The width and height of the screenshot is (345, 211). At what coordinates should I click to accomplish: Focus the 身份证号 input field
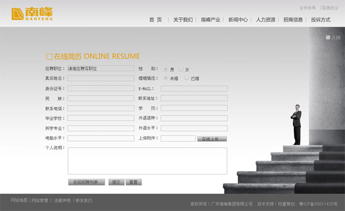101,88
